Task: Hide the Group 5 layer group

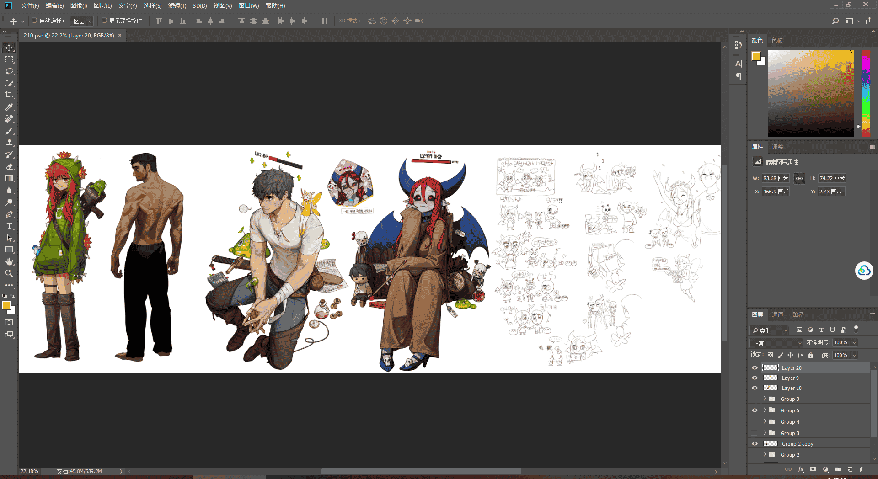Action: (x=755, y=410)
